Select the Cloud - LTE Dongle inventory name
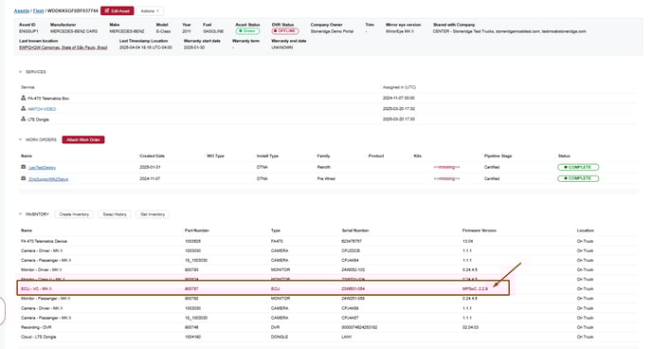Viewport: 652px width, 349px height. point(38,337)
